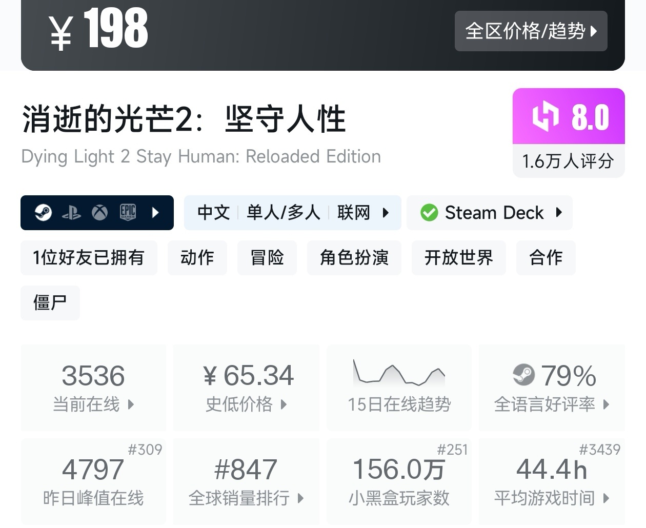
Task: View the 史低价格 lowest price details
Action: point(246,388)
